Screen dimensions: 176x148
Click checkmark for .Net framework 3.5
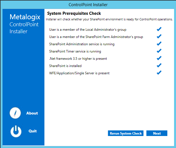tap(159, 58)
